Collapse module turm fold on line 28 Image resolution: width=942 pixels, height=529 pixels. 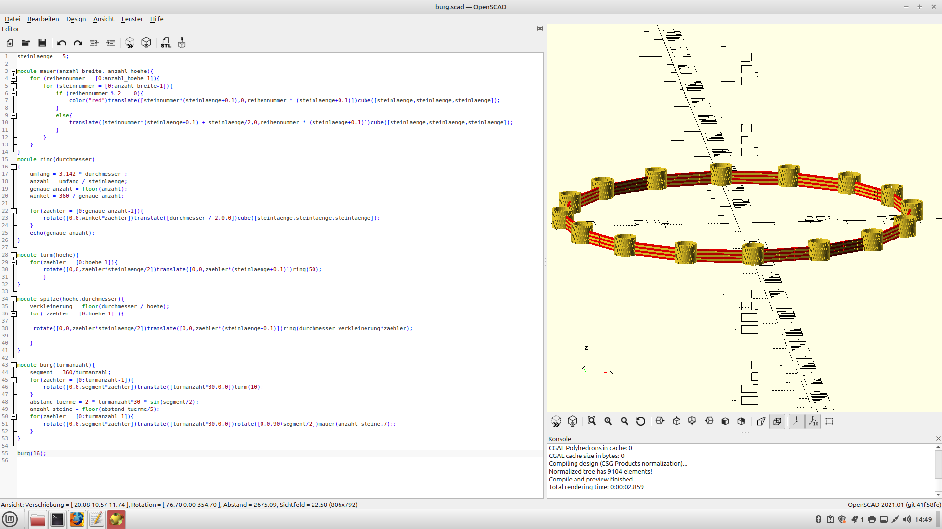click(x=14, y=255)
